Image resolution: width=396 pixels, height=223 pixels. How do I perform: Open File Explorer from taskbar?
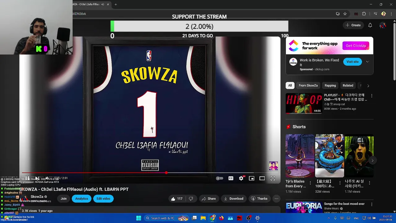tap(203, 218)
